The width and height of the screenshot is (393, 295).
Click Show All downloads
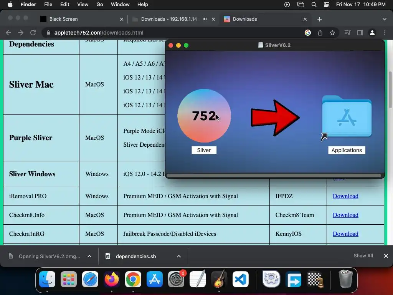[363, 255]
